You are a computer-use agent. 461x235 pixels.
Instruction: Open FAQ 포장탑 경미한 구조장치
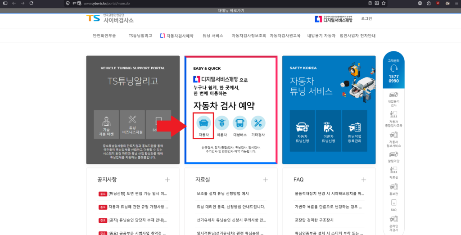(314, 220)
